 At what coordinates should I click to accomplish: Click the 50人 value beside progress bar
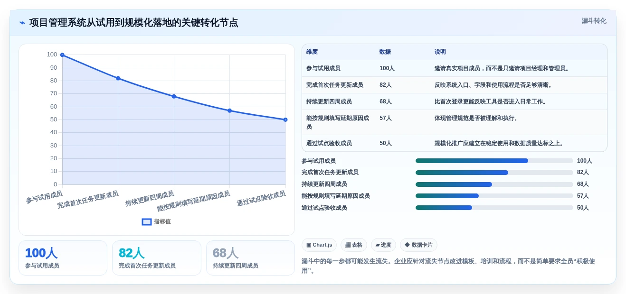[583, 208]
